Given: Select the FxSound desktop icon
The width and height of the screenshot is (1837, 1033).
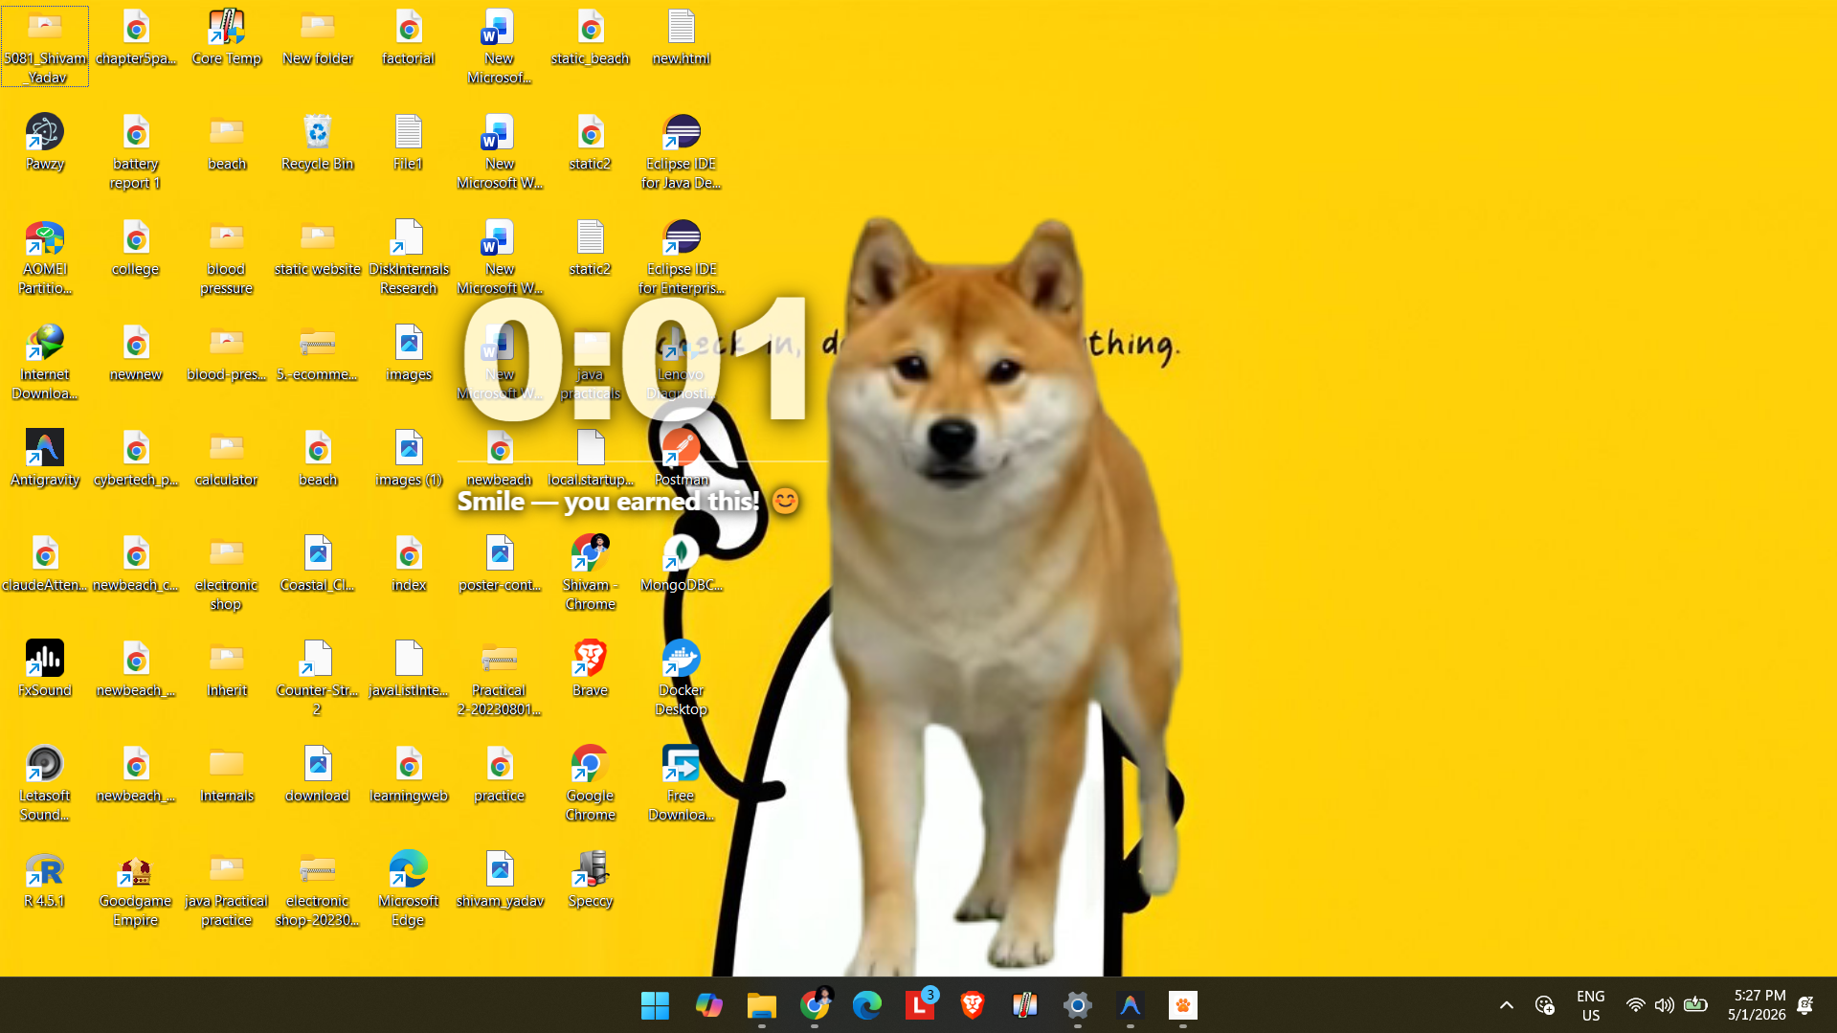Looking at the screenshot, I should click(45, 669).
